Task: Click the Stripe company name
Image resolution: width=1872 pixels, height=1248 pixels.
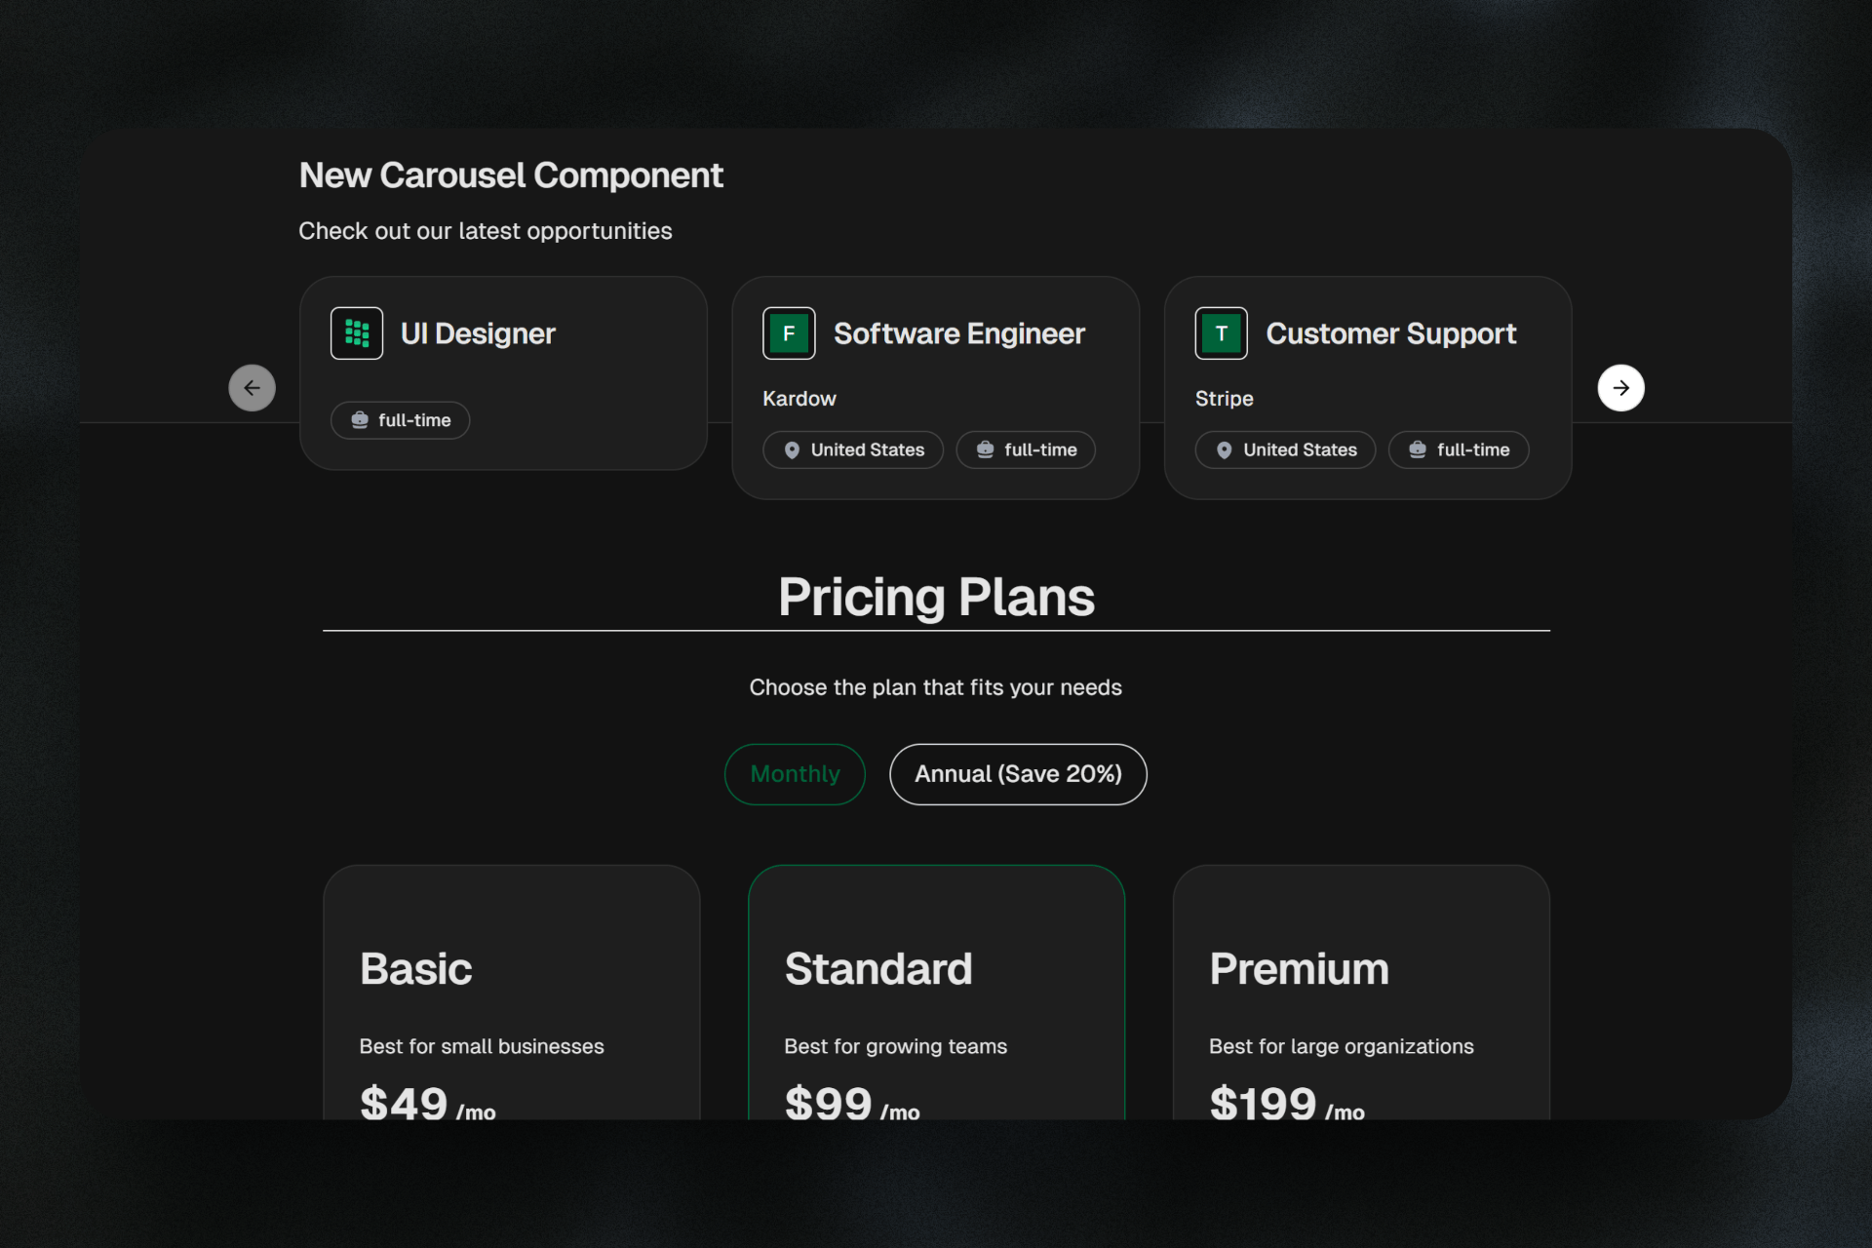Action: click(x=1225, y=399)
